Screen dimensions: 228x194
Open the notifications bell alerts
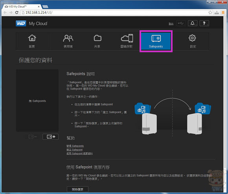point(193,23)
